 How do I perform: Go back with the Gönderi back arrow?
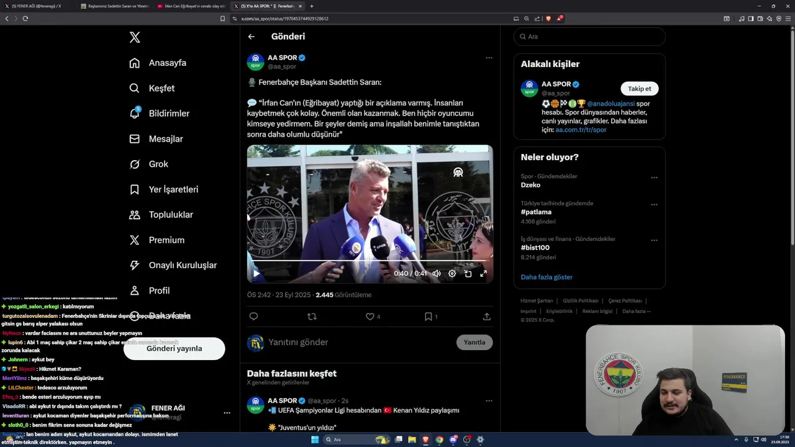point(252,37)
